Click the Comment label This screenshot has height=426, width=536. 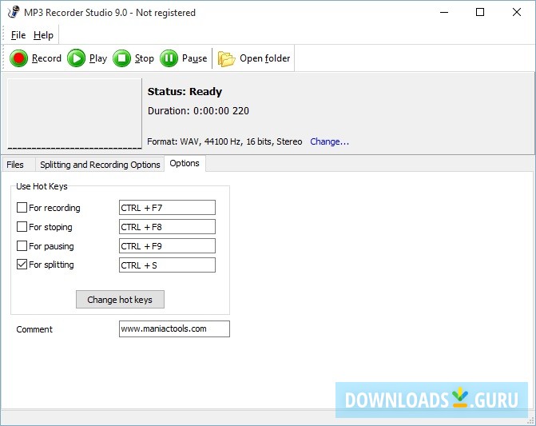pos(34,329)
